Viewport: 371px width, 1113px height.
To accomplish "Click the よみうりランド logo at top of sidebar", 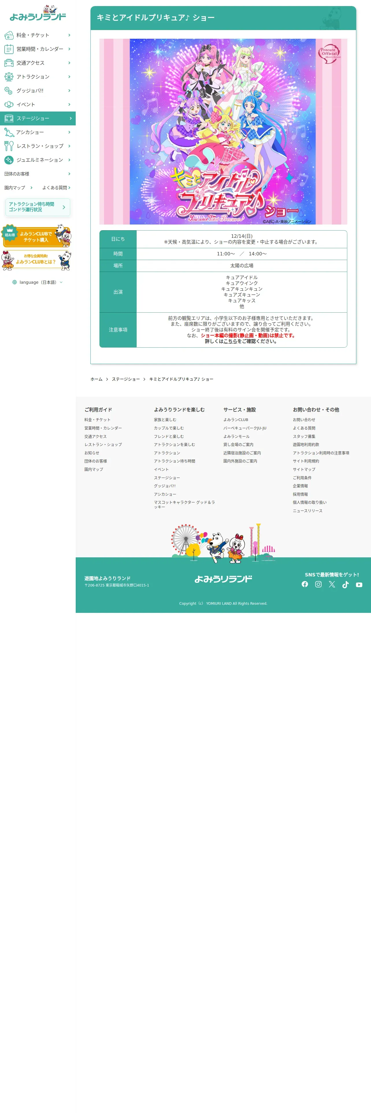I will [38, 13].
